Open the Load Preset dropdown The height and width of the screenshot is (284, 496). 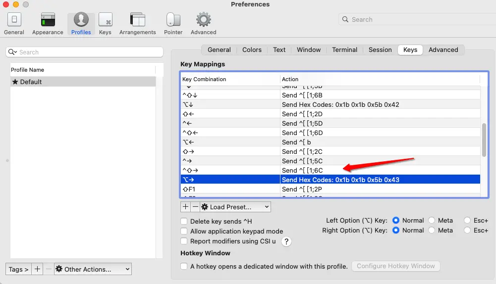tap(235, 207)
